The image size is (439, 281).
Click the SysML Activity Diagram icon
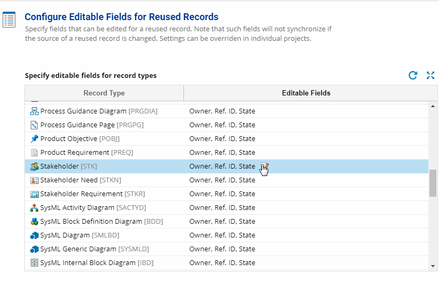pyautogui.click(x=34, y=208)
